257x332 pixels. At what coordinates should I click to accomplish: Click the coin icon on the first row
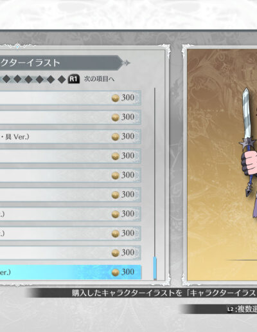(x=115, y=98)
